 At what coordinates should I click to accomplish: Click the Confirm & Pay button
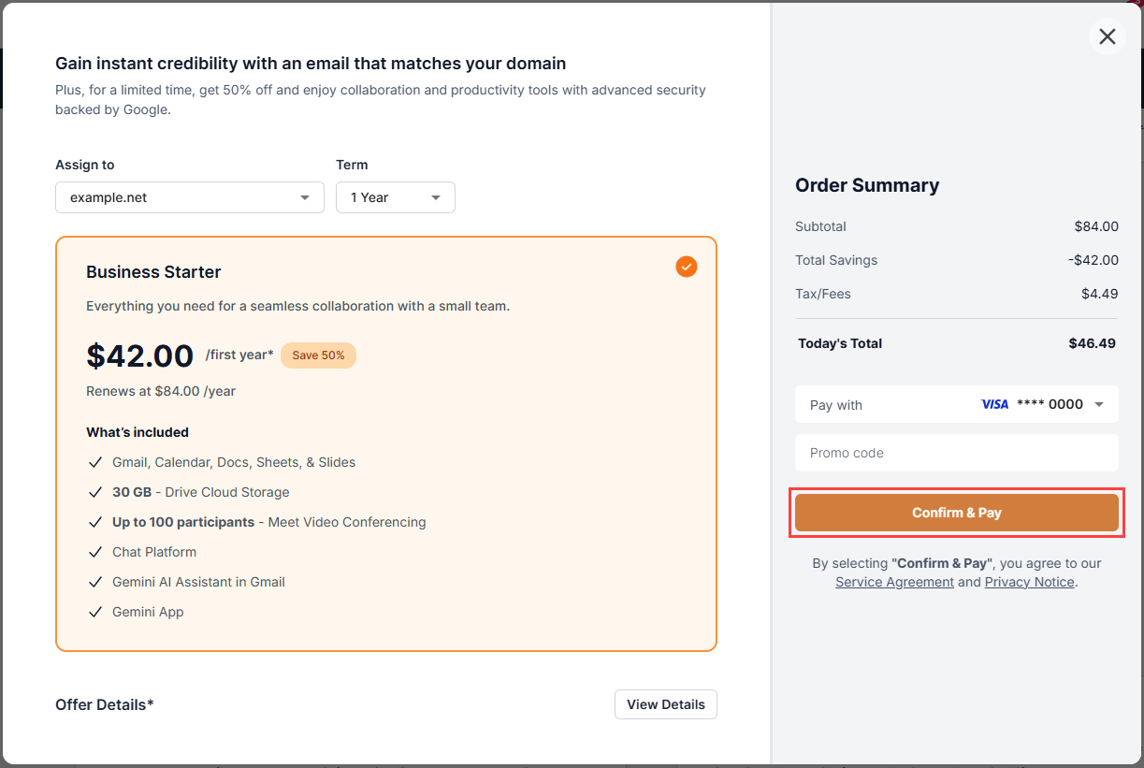957,513
